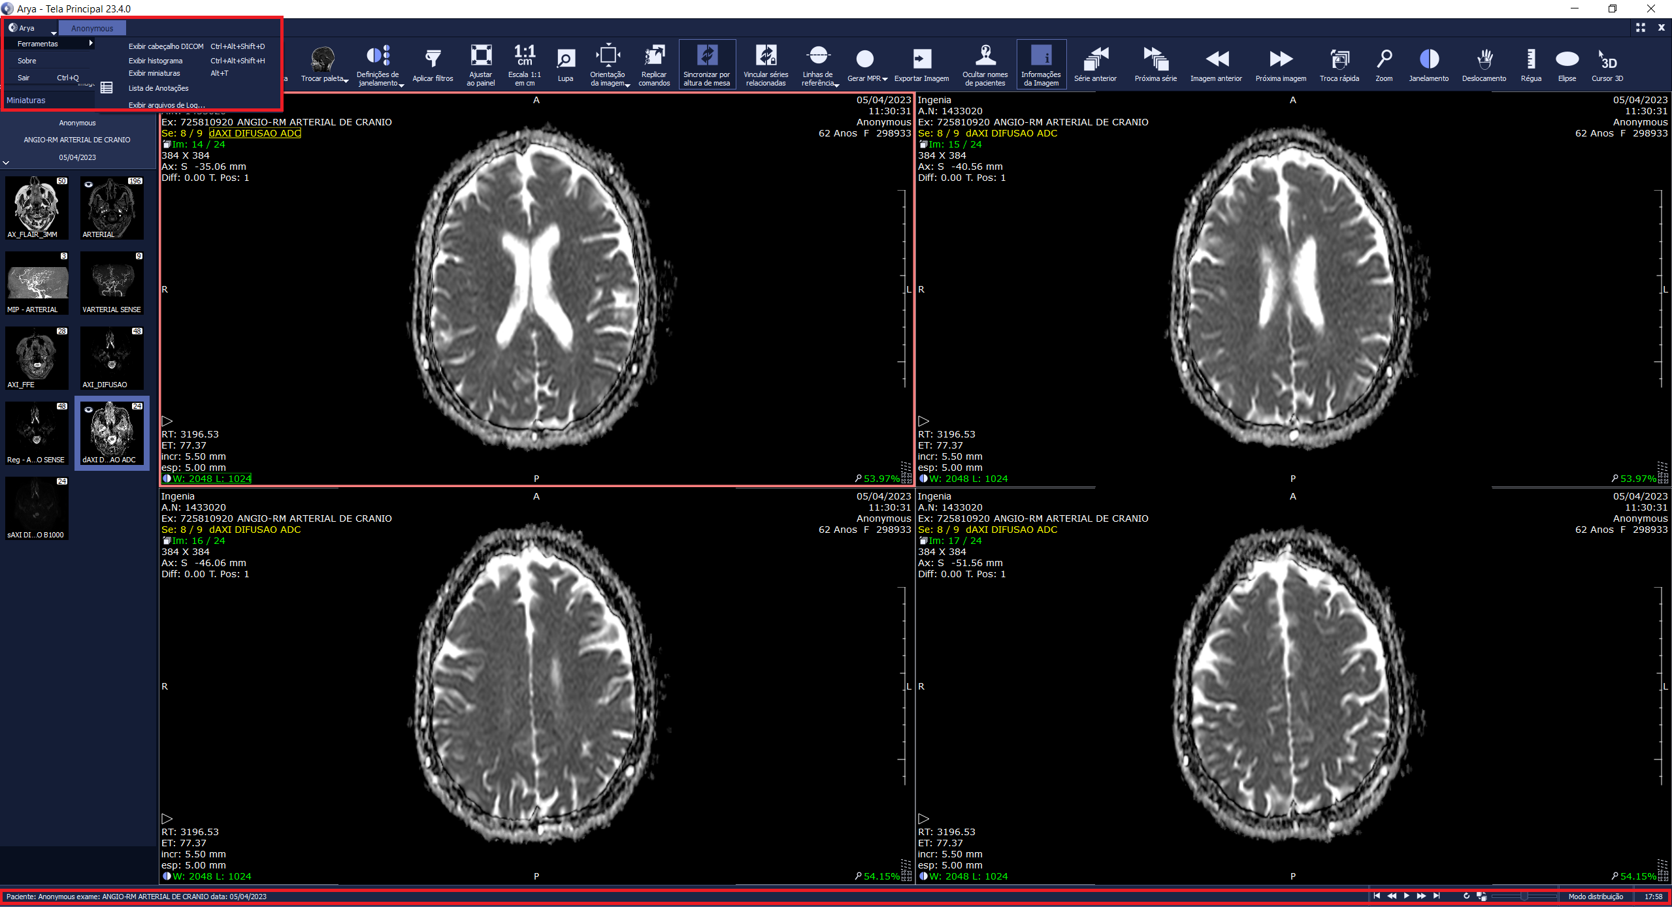The width and height of the screenshot is (1672, 907).
Task: Collapse the study panel chevron under Miniaturas
Action: 6,163
